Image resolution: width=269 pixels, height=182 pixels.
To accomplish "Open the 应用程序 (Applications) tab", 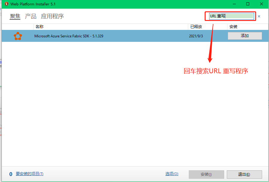I will 52,16.
